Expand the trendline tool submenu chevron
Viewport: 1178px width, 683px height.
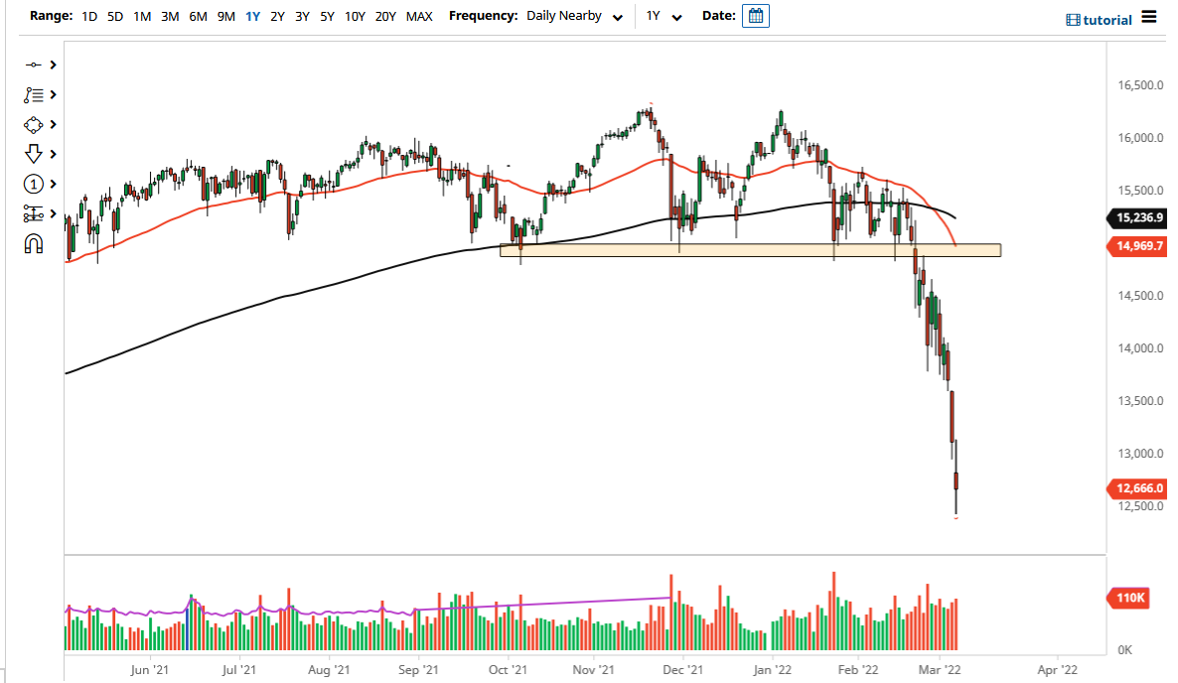tap(52, 65)
